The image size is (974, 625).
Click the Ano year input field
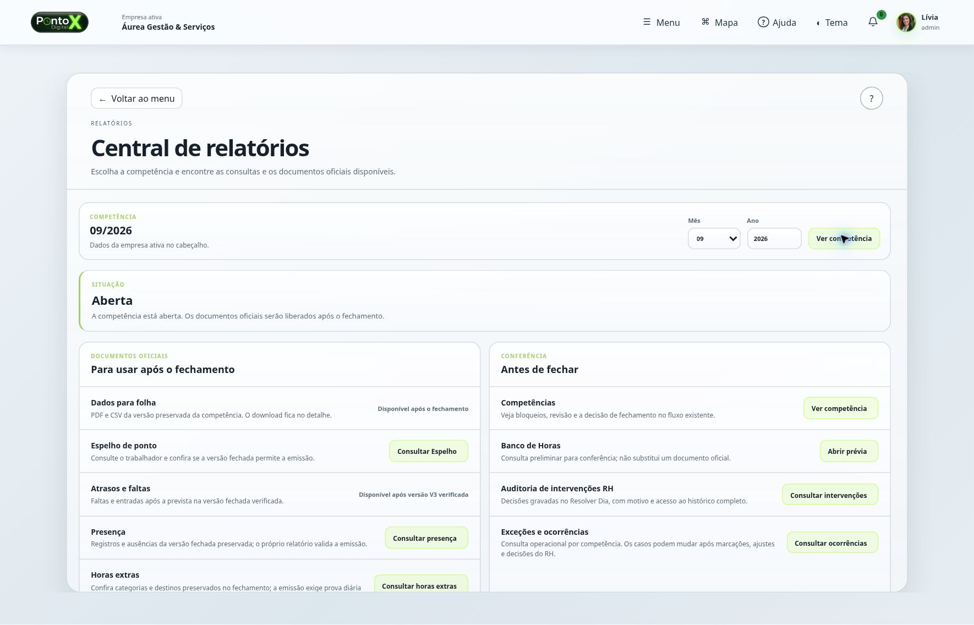[x=774, y=238]
